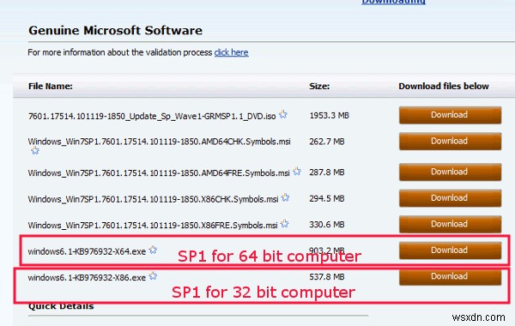Select the AMD64FRE.Symbols.msi file name
The height and width of the screenshot is (326, 515).
(x=159, y=172)
